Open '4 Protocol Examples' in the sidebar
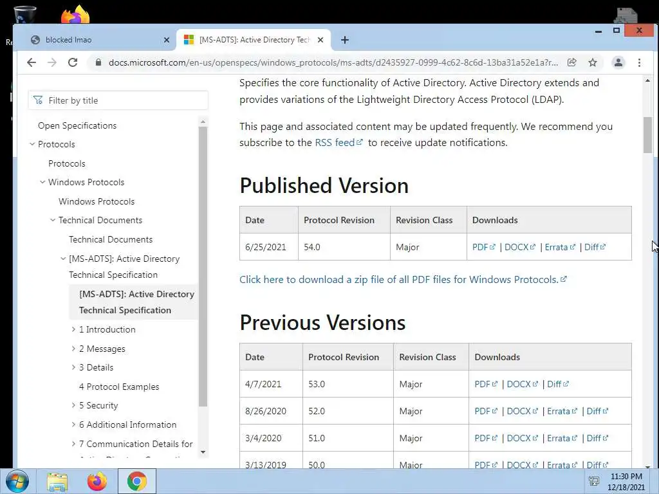 [x=119, y=387]
